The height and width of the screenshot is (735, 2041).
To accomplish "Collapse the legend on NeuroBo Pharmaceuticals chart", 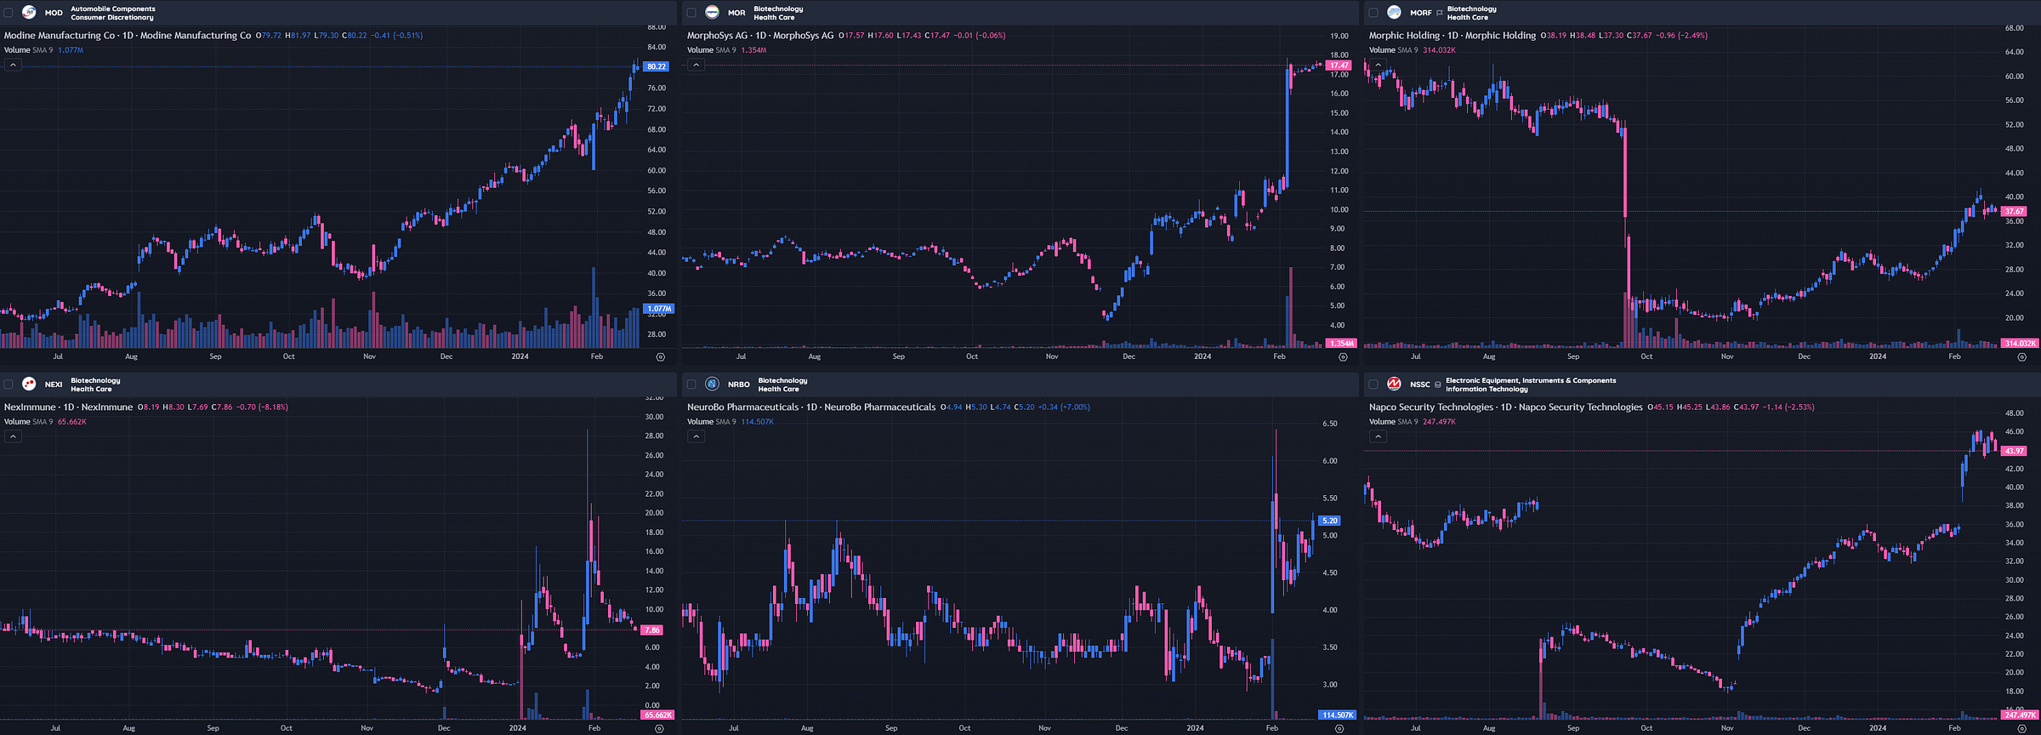I will point(696,436).
